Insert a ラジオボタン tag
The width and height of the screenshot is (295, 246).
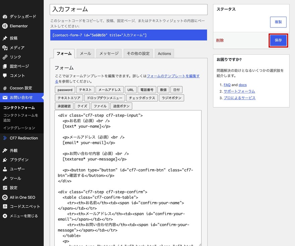(x=172, y=98)
